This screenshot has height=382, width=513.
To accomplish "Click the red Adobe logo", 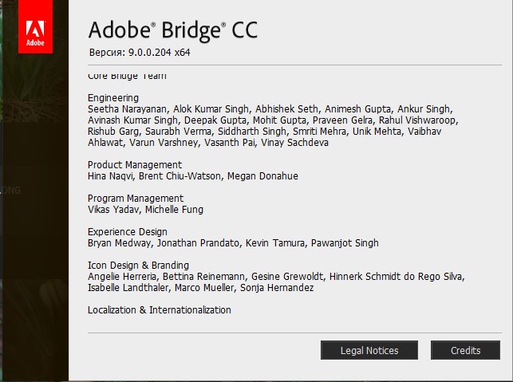I will point(35,27).
